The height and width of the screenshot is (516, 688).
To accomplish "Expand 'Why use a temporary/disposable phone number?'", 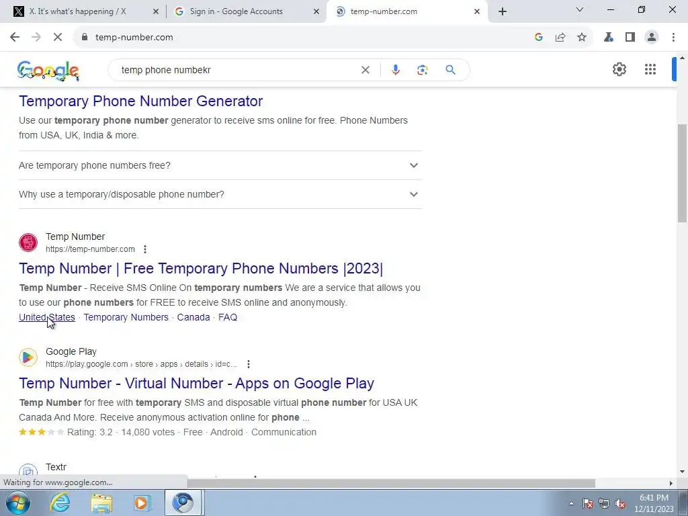I will [220, 194].
